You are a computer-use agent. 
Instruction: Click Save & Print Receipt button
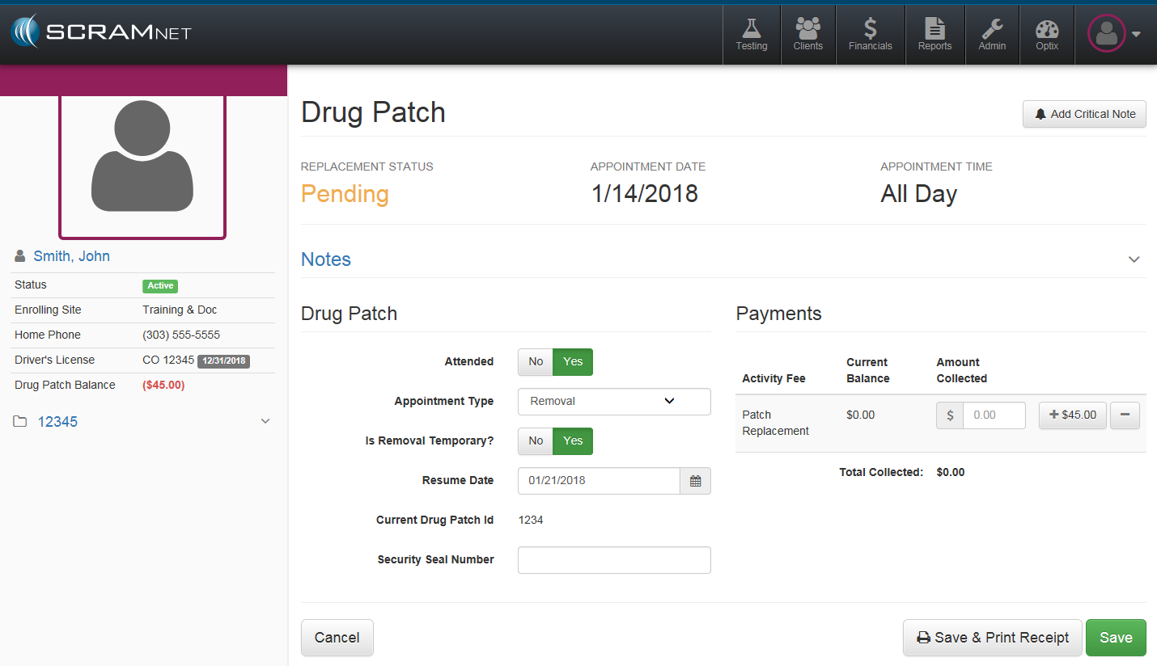click(x=992, y=638)
